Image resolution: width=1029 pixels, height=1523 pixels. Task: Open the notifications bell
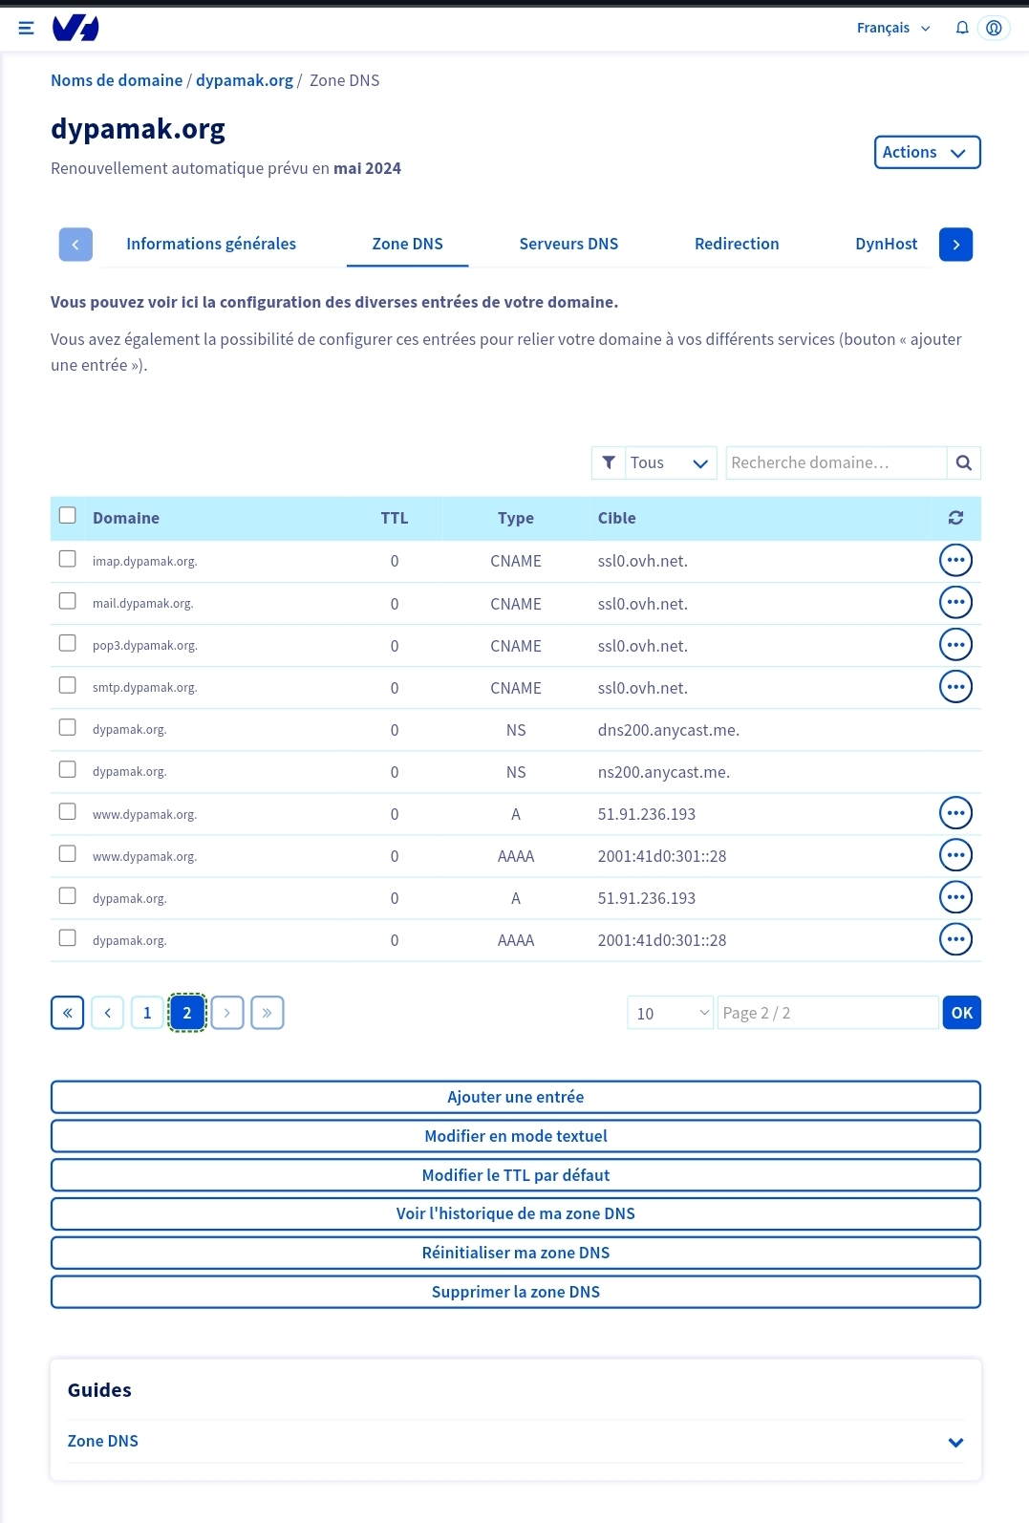962,28
